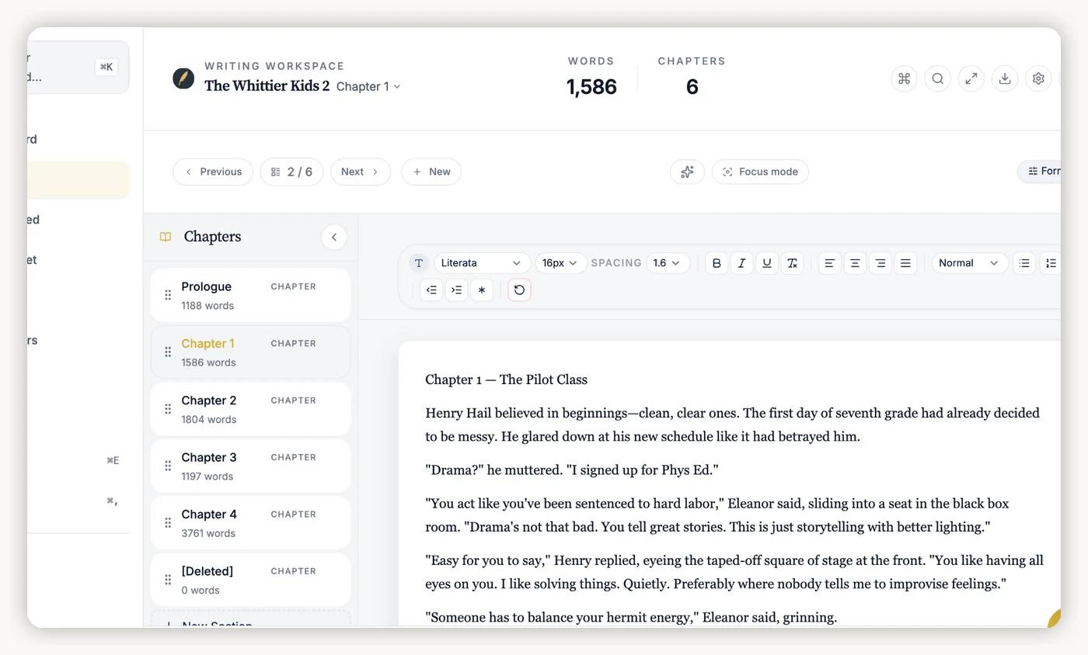This screenshot has height=655, width=1088.
Task: Toggle underline formatting
Action: [767, 263]
